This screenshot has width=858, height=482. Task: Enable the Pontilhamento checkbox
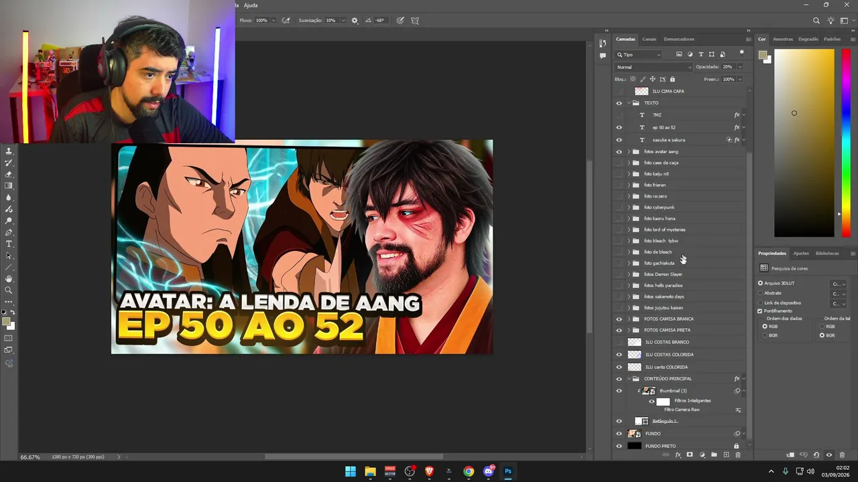(x=760, y=311)
